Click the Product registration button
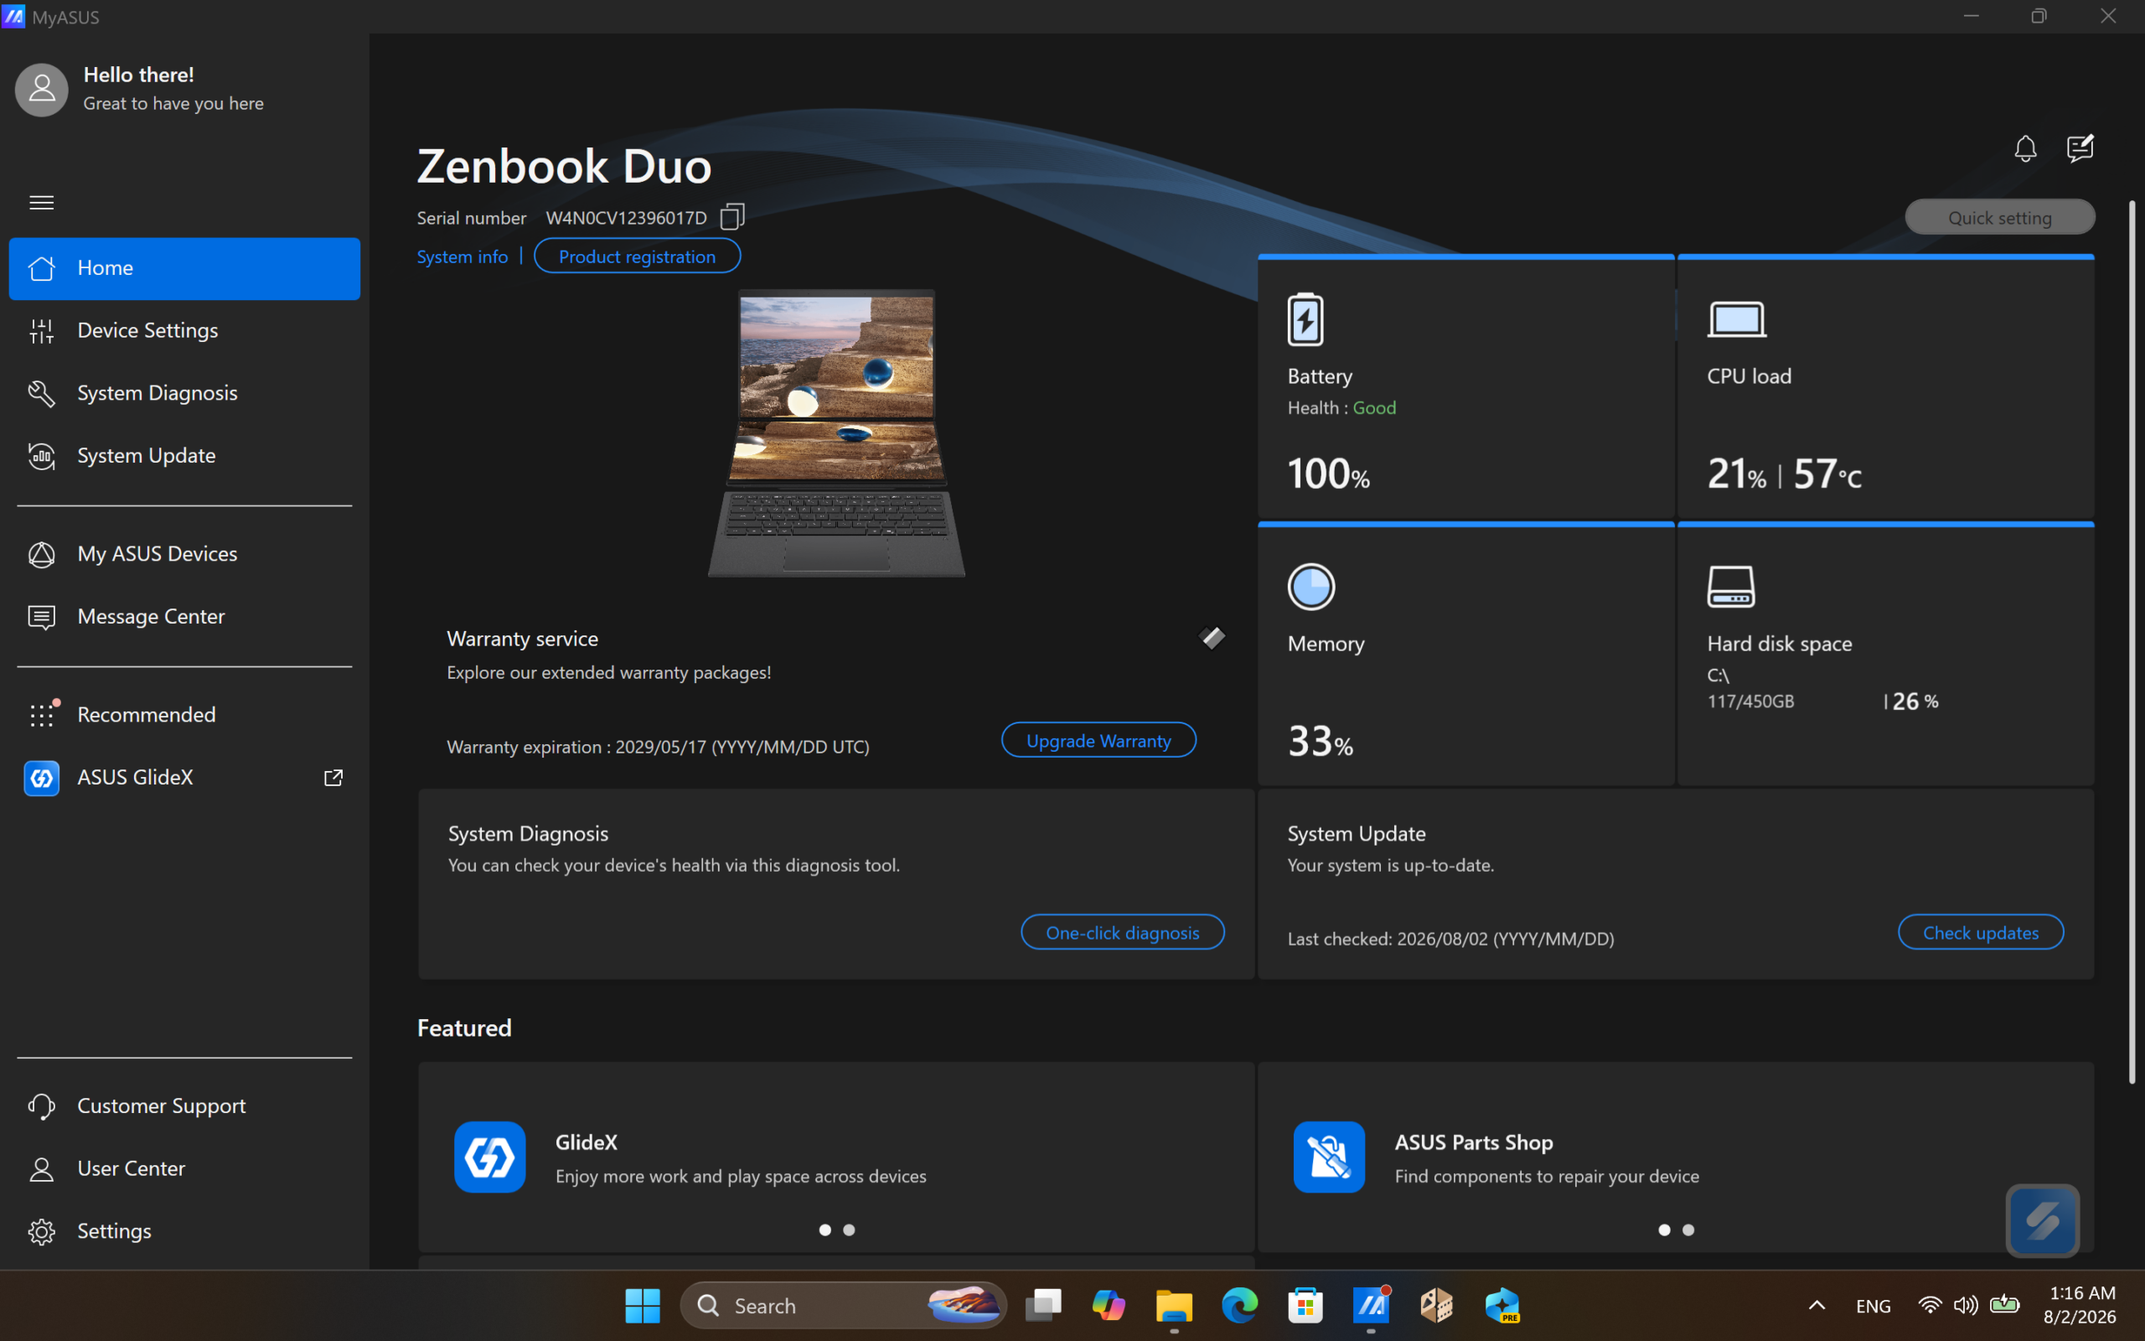The image size is (2145, 1341). (638, 256)
